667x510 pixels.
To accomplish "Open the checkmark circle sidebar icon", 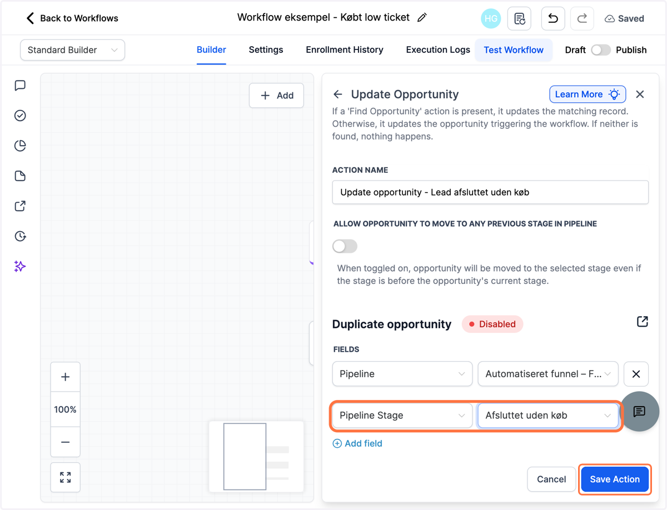I will click(20, 116).
